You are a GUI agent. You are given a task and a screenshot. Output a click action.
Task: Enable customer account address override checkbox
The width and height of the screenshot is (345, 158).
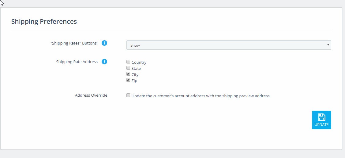pos(128,95)
